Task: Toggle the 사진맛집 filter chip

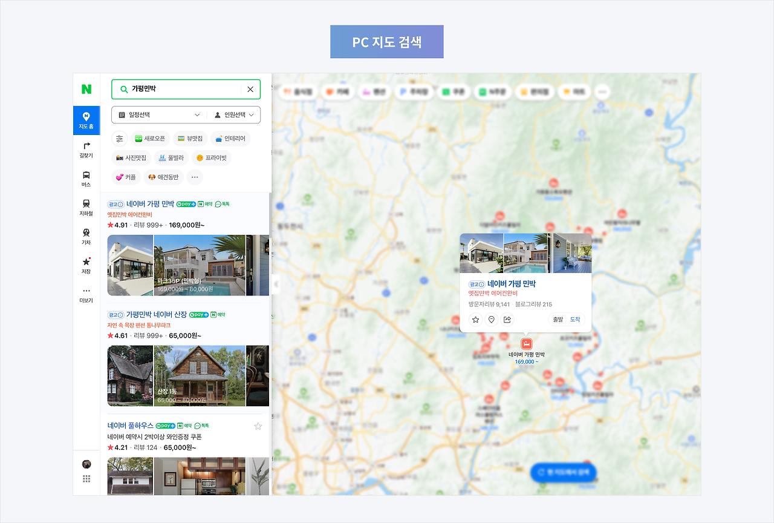Action: [x=131, y=158]
